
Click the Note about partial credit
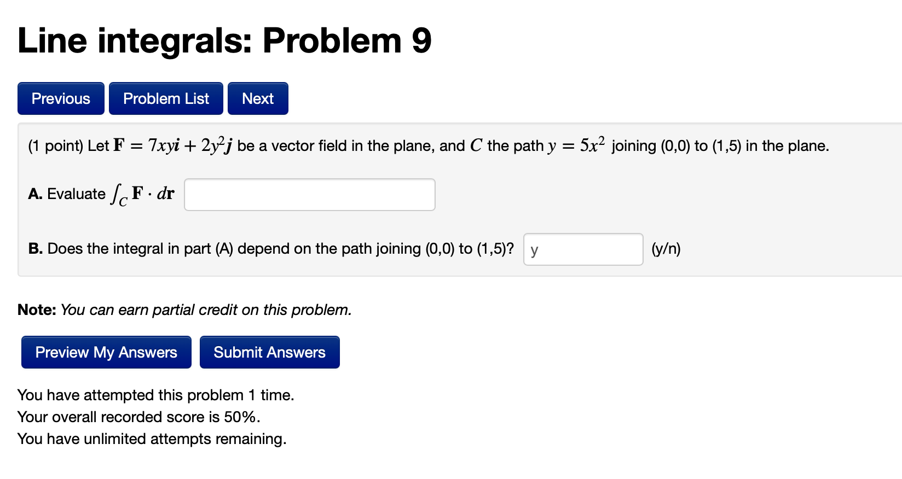[x=184, y=309]
